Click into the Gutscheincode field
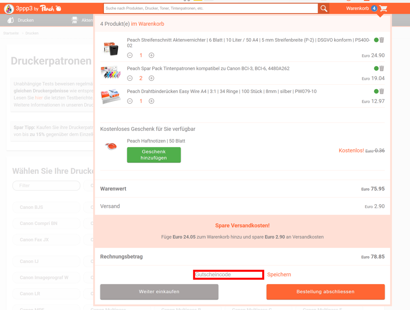 click(228, 275)
